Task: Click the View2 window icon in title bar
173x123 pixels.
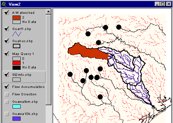Action: (x=4, y=4)
